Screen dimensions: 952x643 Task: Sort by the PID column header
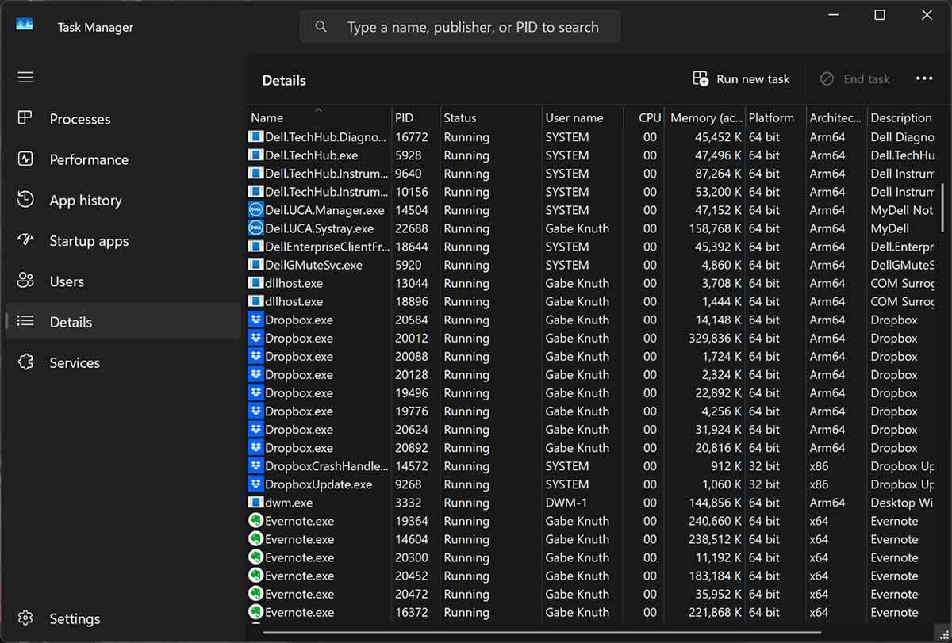404,117
